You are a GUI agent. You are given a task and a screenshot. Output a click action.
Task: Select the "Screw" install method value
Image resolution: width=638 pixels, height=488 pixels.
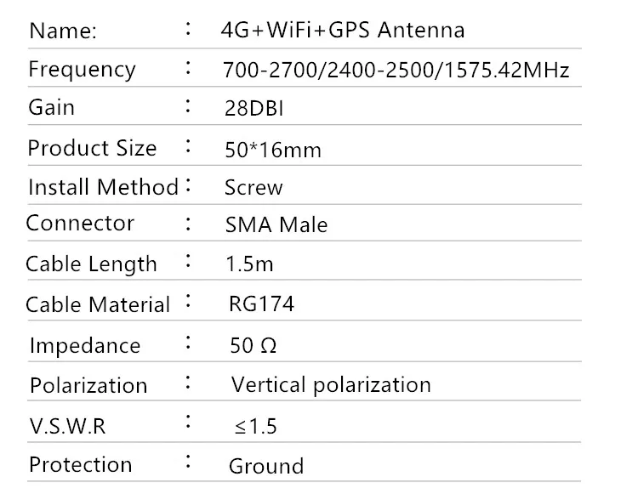pos(253,187)
